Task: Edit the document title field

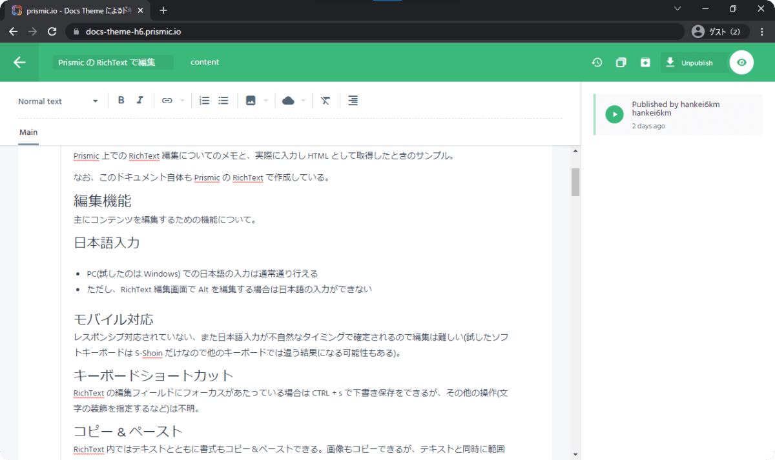Action: pyautogui.click(x=113, y=63)
